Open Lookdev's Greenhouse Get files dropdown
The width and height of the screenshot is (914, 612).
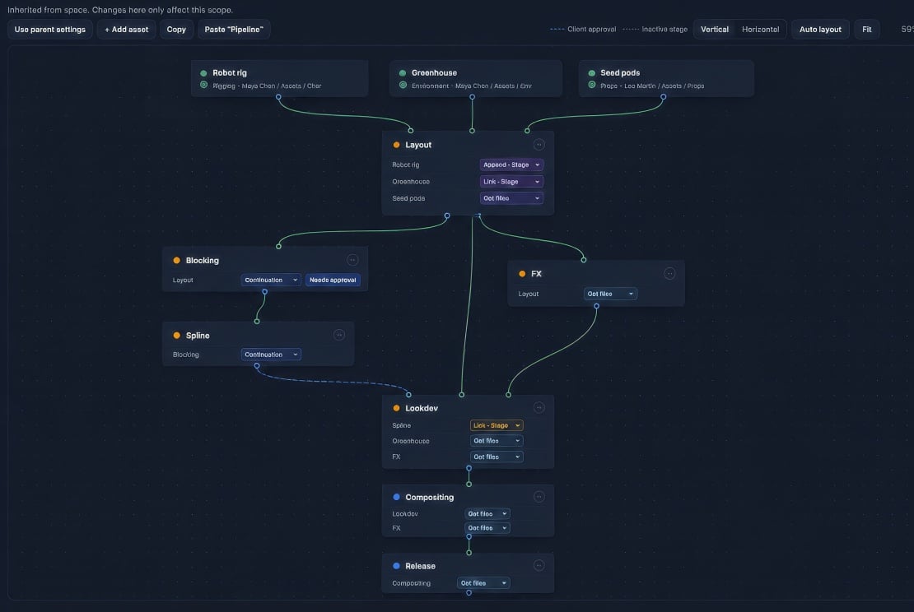(x=497, y=441)
